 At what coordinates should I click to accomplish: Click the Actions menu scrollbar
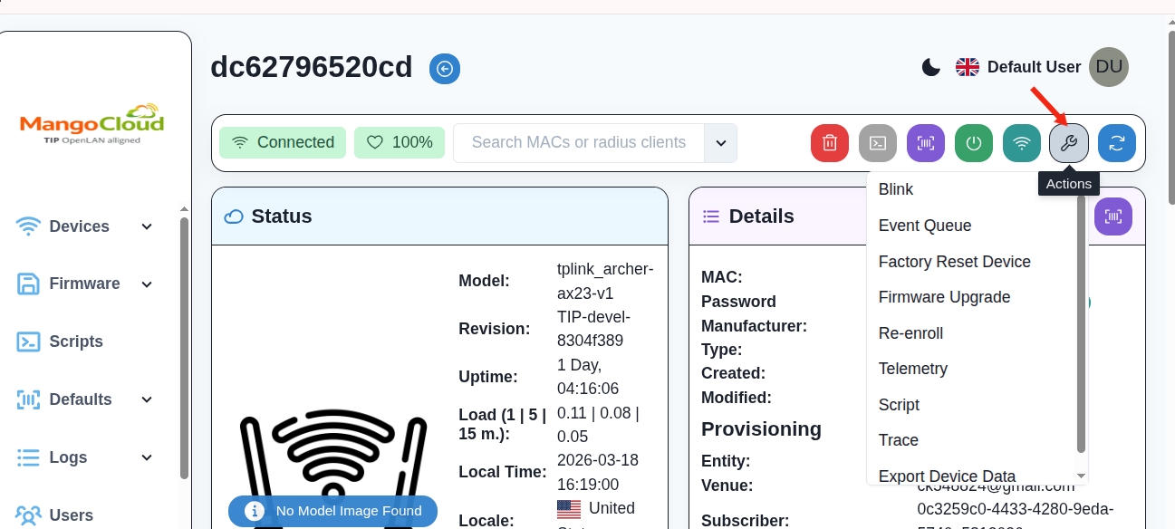tap(1081, 326)
